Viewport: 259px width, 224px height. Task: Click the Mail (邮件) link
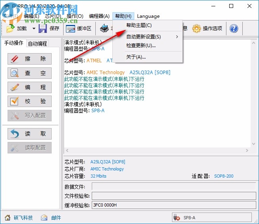click(x=56, y=218)
